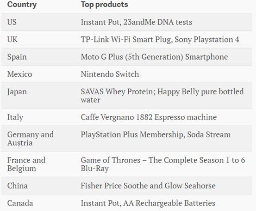
Task: Select the France and Belgium cell
Action: [26, 164]
